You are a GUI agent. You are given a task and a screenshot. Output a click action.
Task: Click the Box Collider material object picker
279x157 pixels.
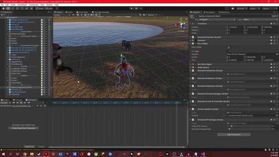click(277, 54)
